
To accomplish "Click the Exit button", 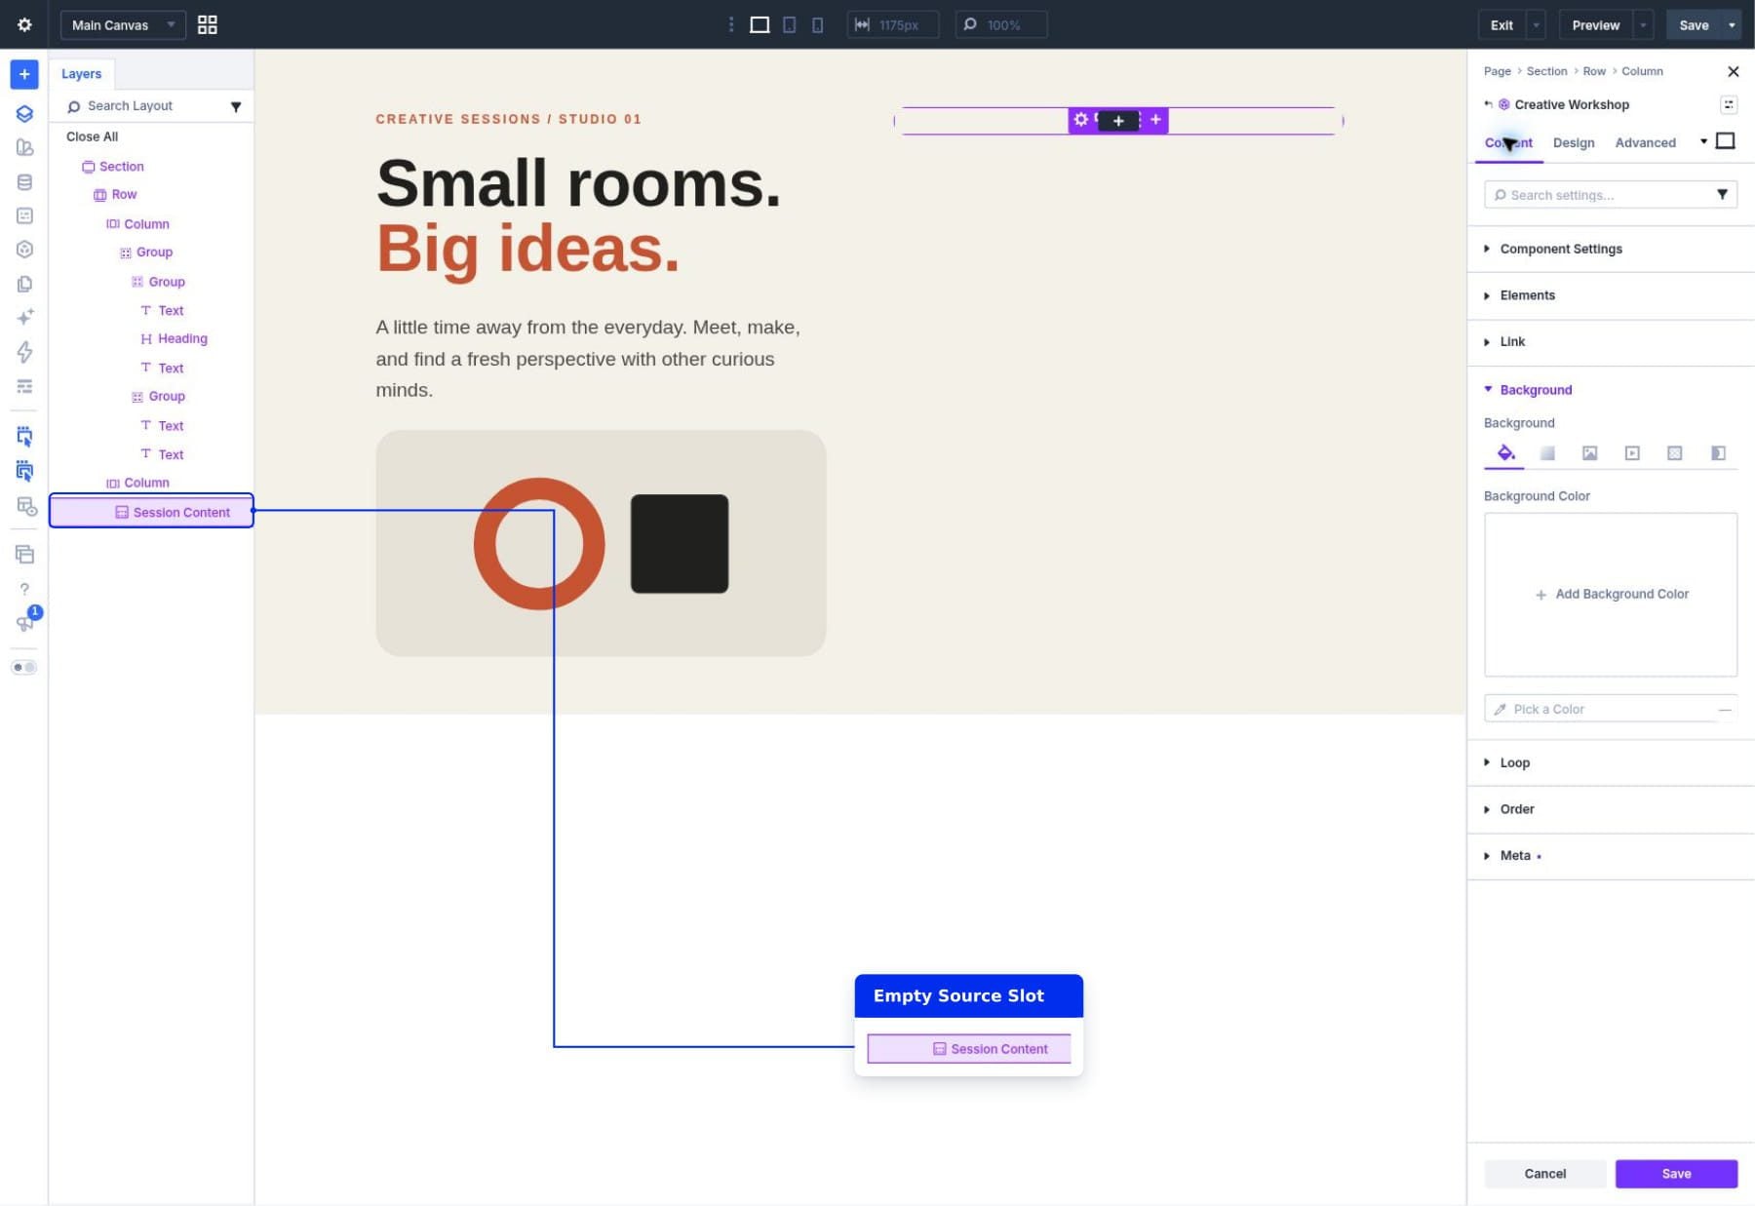I will click(x=1501, y=24).
